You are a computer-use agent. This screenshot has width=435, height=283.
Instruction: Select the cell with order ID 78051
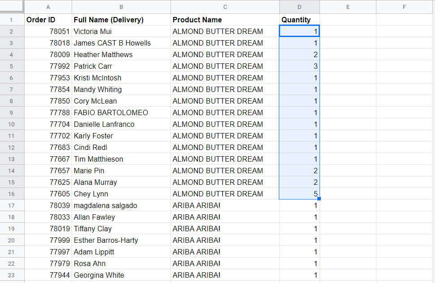pos(48,31)
